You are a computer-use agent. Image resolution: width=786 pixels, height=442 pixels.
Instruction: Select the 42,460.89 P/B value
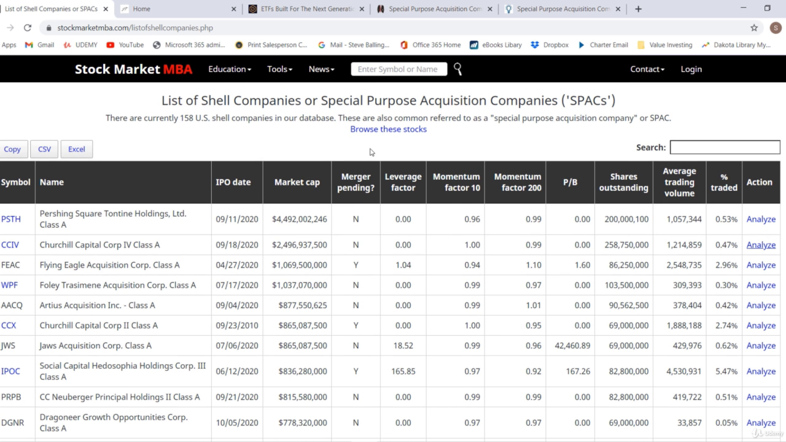[572, 346]
